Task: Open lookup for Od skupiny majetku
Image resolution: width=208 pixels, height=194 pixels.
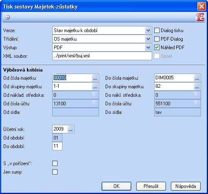Action: coord(95,87)
